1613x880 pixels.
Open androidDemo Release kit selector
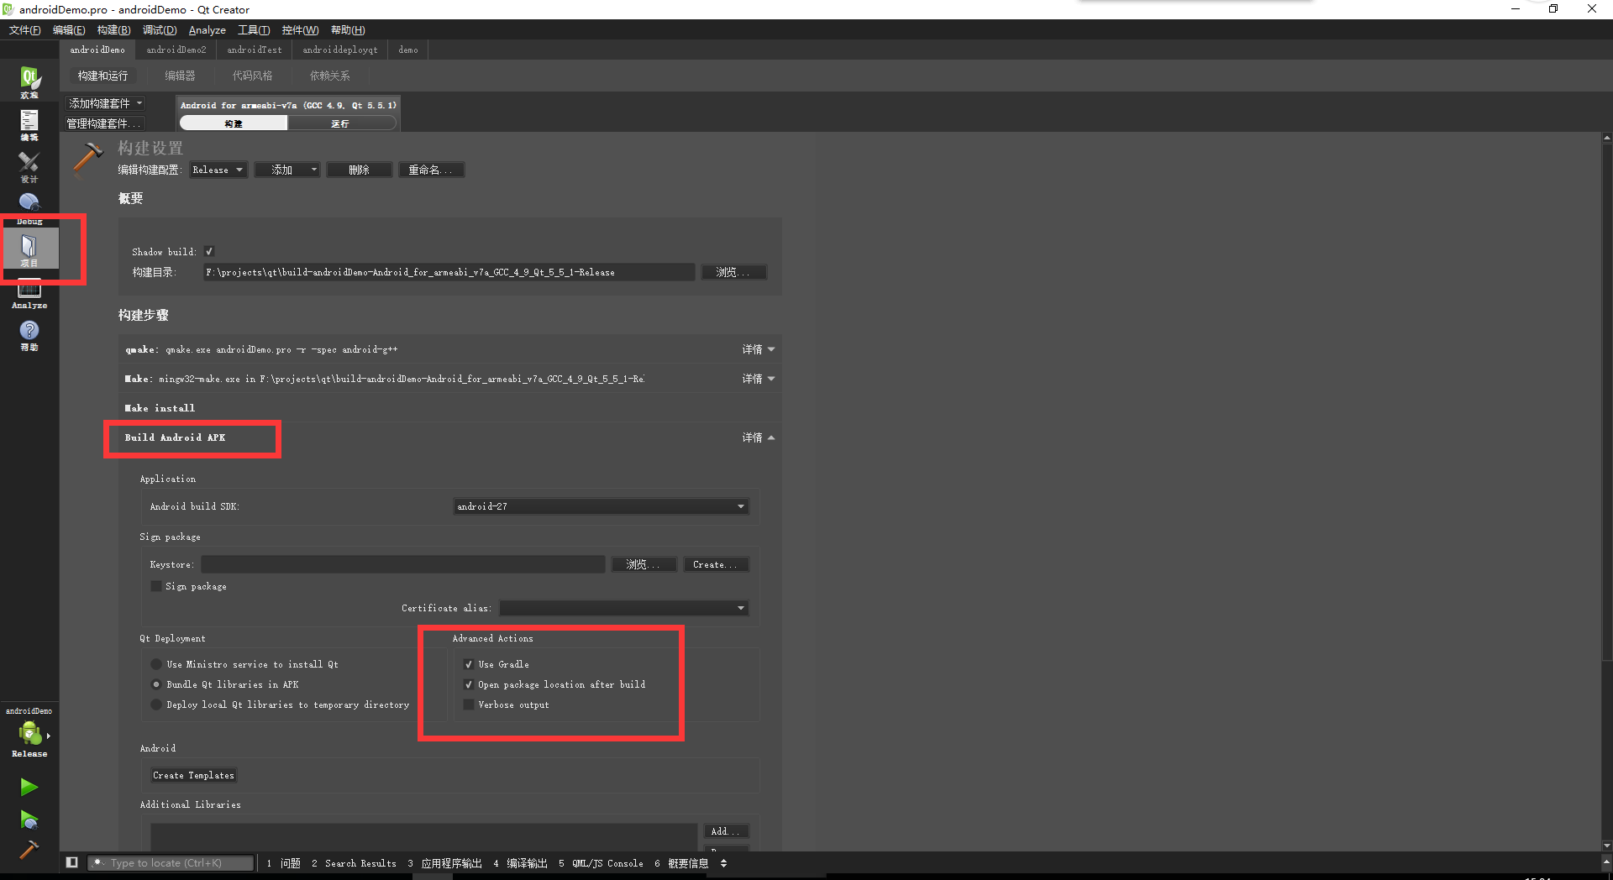point(29,734)
